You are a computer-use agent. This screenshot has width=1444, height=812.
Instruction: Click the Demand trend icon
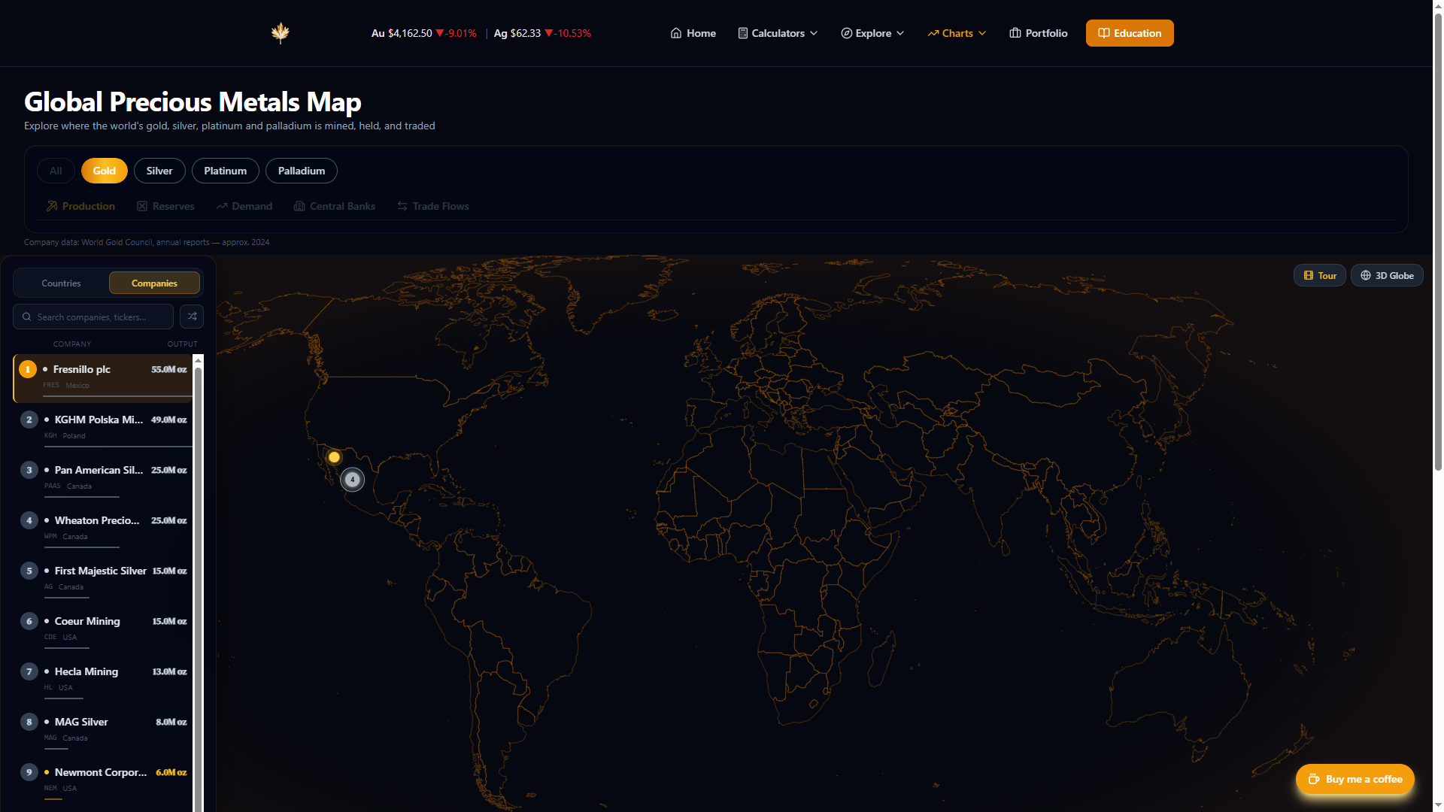click(222, 206)
